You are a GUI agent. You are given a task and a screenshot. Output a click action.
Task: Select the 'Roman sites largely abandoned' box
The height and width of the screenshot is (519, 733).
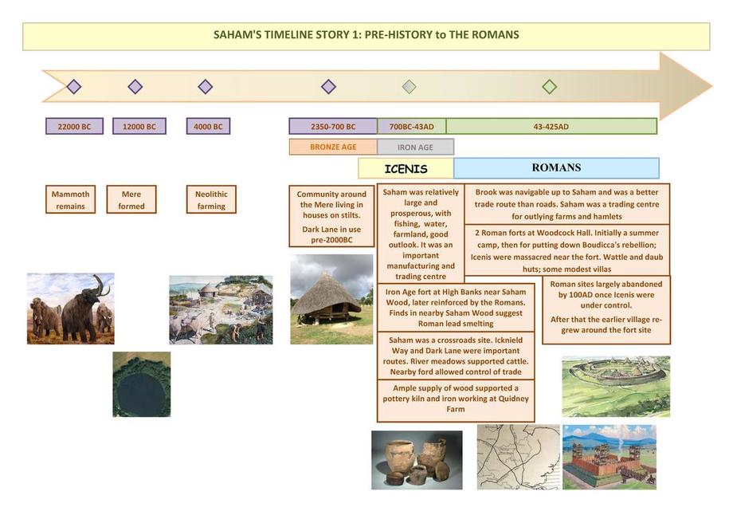click(x=606, y=309)
